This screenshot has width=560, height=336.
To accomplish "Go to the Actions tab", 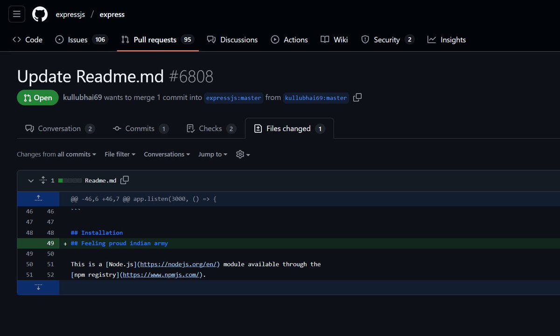I will [289, 40].
